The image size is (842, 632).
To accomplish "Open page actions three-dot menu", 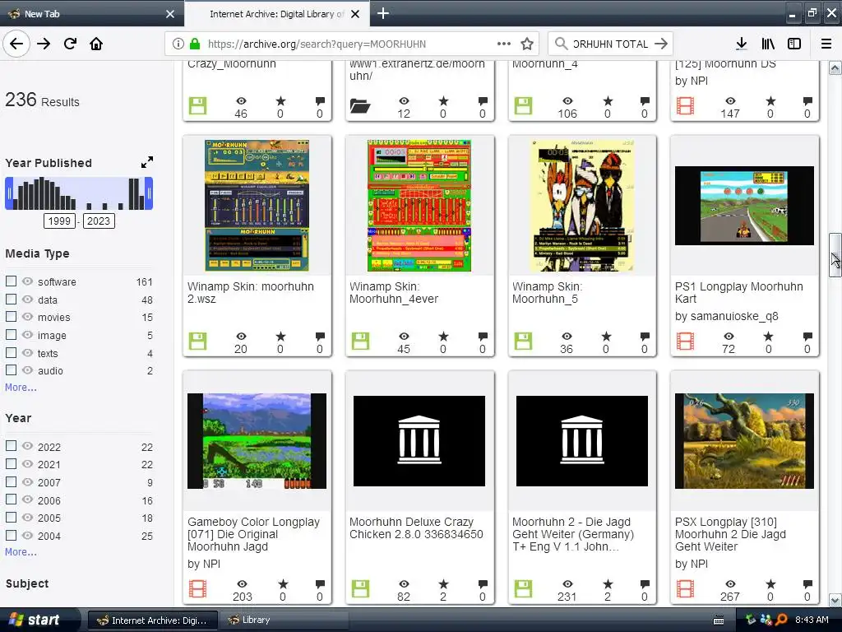I will (x=504, y=44).
